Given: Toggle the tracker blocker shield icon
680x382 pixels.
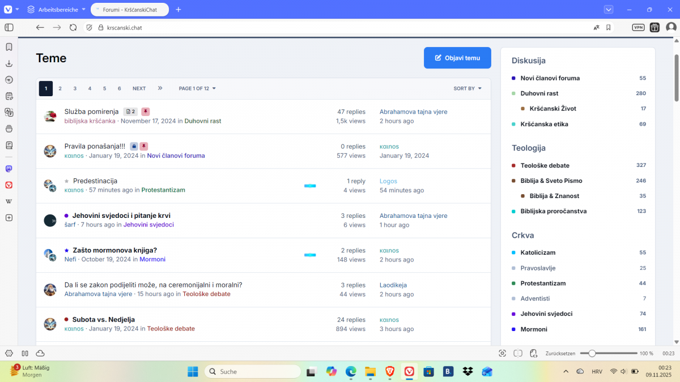Looking at the screenshot, I should click(89, 27).
